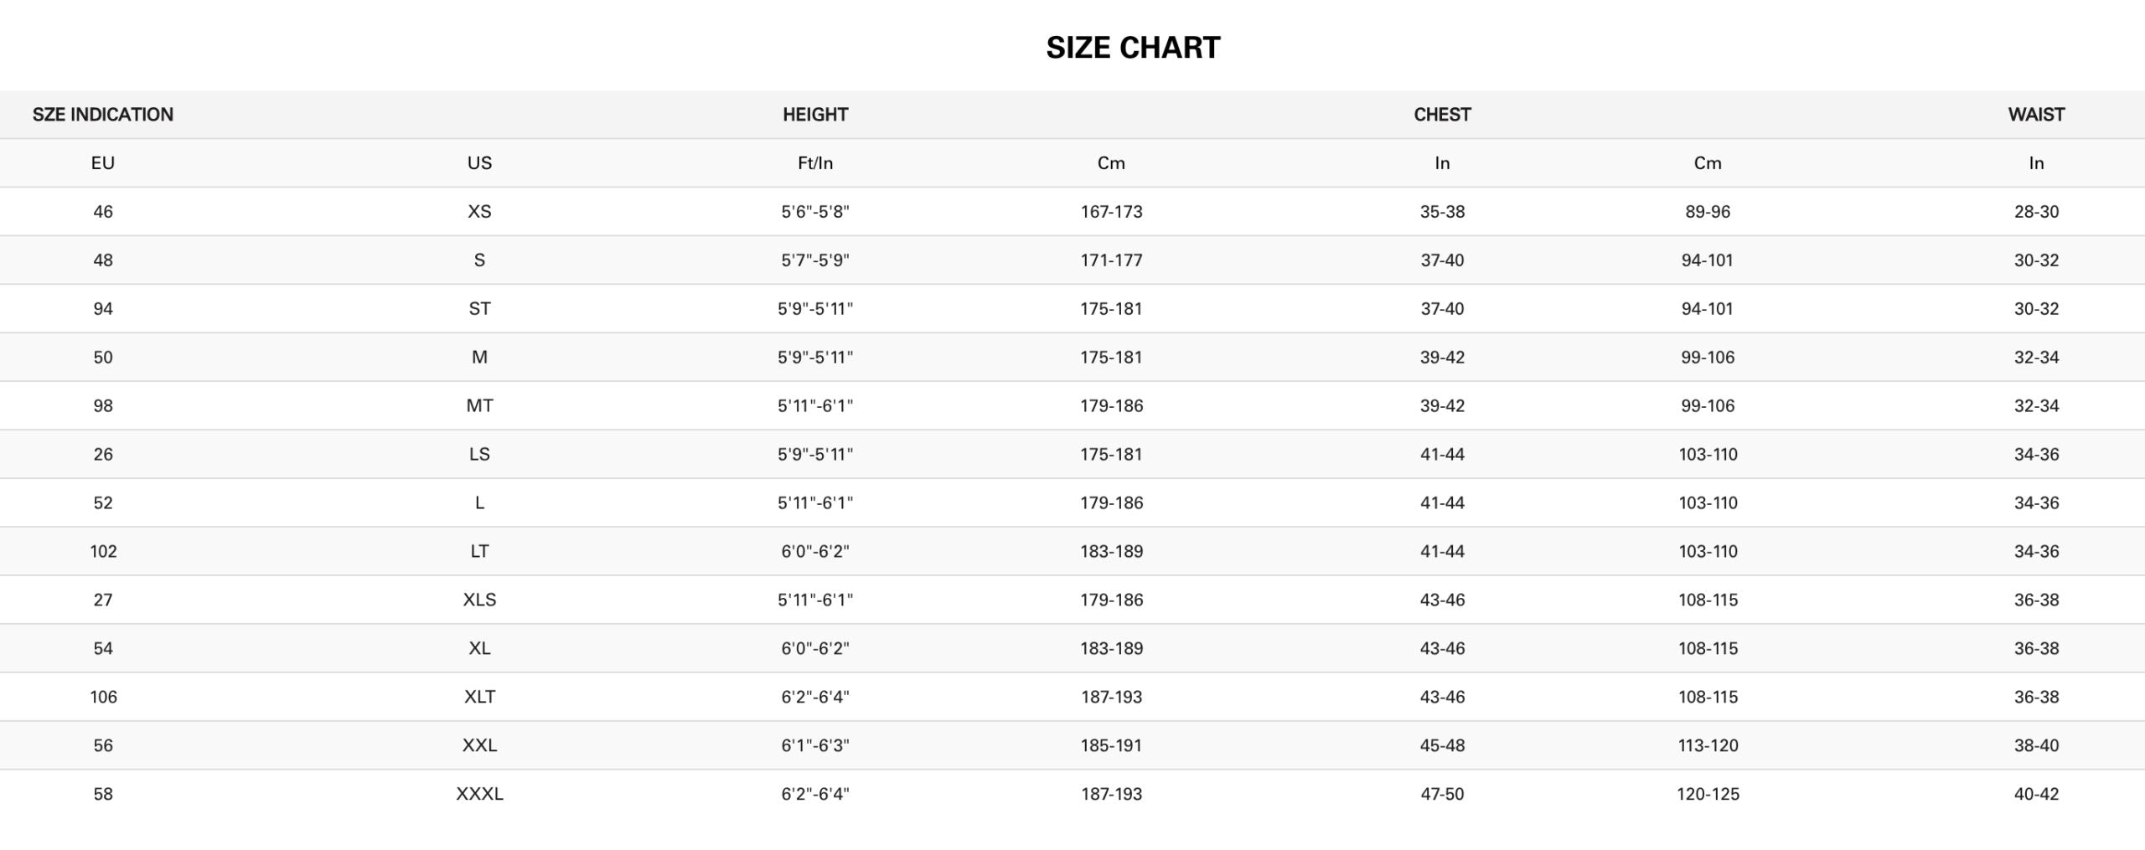Screen dimensions: 2145x850
Task: Click the 113-120 chest value in XXL row
Action: pos(1708,746)
